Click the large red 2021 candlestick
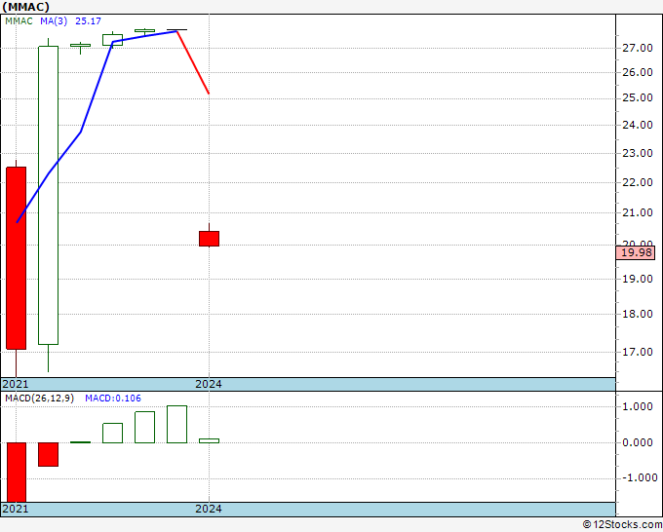Viewport: 663px width, 532px height. (16, 258)
